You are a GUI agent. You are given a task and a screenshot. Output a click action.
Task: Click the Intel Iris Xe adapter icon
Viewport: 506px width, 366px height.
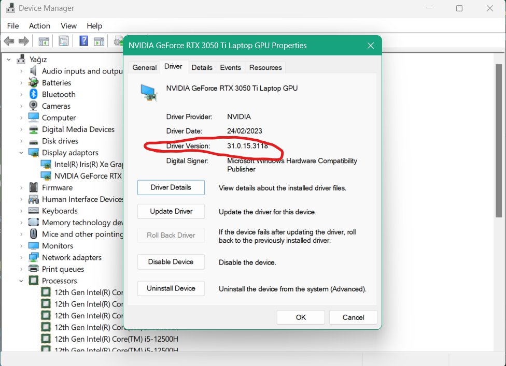click(46, 164)
